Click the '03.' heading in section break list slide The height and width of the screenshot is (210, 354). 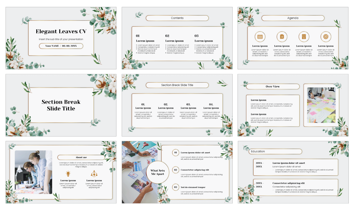coord(188,104)
